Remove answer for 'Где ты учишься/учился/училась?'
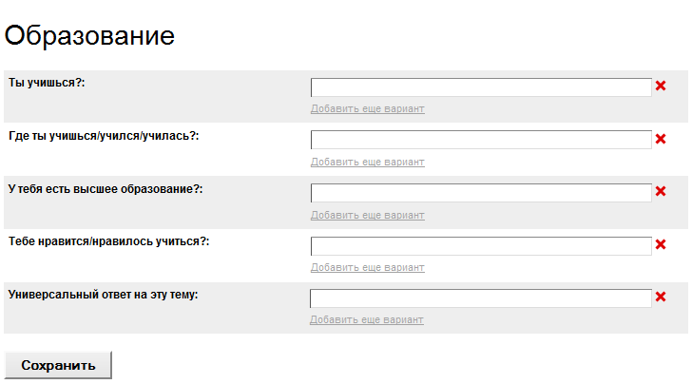The height and width of the screenshot is (384, 692). pyautogui.click(x=661, y=140)
